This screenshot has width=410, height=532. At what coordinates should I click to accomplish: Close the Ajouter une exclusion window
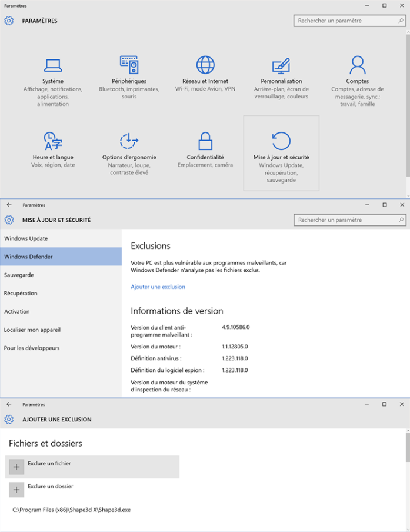point(402,404)
